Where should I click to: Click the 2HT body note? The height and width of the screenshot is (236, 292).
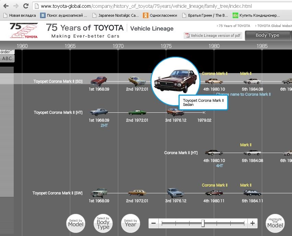click(x=104, y=125)
